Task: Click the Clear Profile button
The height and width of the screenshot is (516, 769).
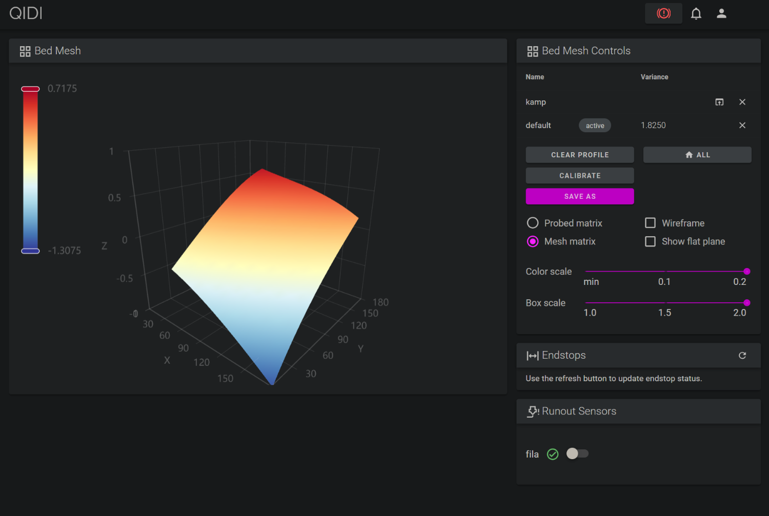Action: [x=579, y=155]
